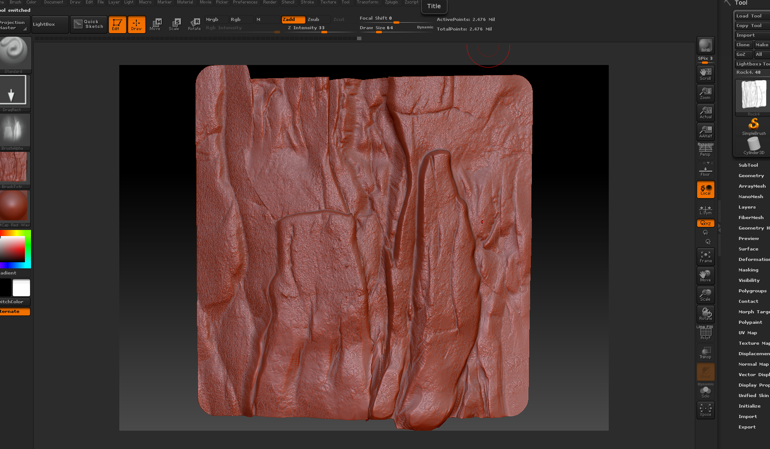Screen dimensions: 770x449
Task: Select the Scroll canvas tool
Action: pos(705,74)
